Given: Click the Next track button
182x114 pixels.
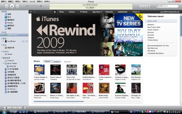Looking at the screenshot, I should click(17, 6).
